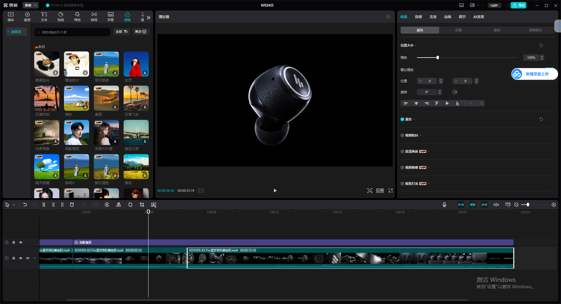Click the microphone record icon

coord(444,205)
